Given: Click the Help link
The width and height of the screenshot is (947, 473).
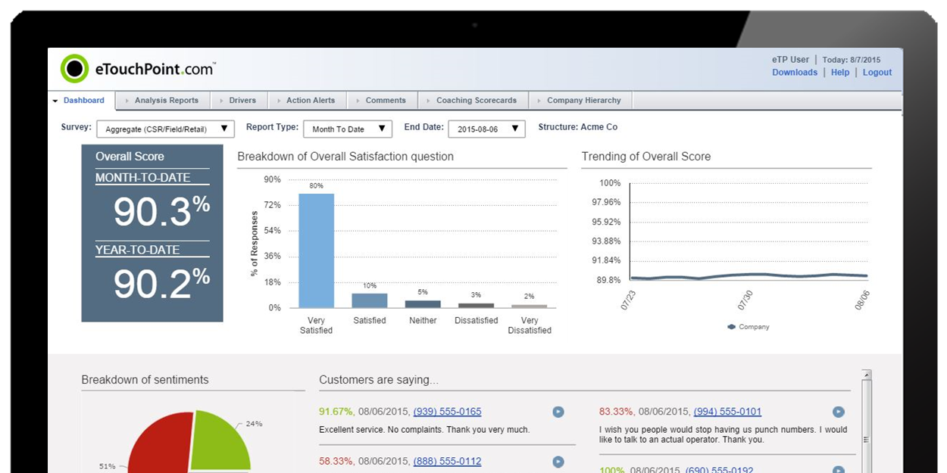Looking at the screenshot, I should pyautogui.click(x=840, y=73).
